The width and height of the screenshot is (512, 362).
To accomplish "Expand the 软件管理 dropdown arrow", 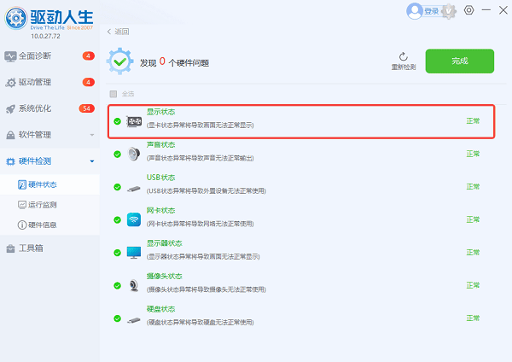I will click(x=92, y=135).
